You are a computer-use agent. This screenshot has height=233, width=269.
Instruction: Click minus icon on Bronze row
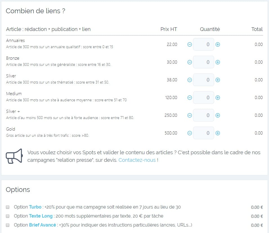coord(190,62)
